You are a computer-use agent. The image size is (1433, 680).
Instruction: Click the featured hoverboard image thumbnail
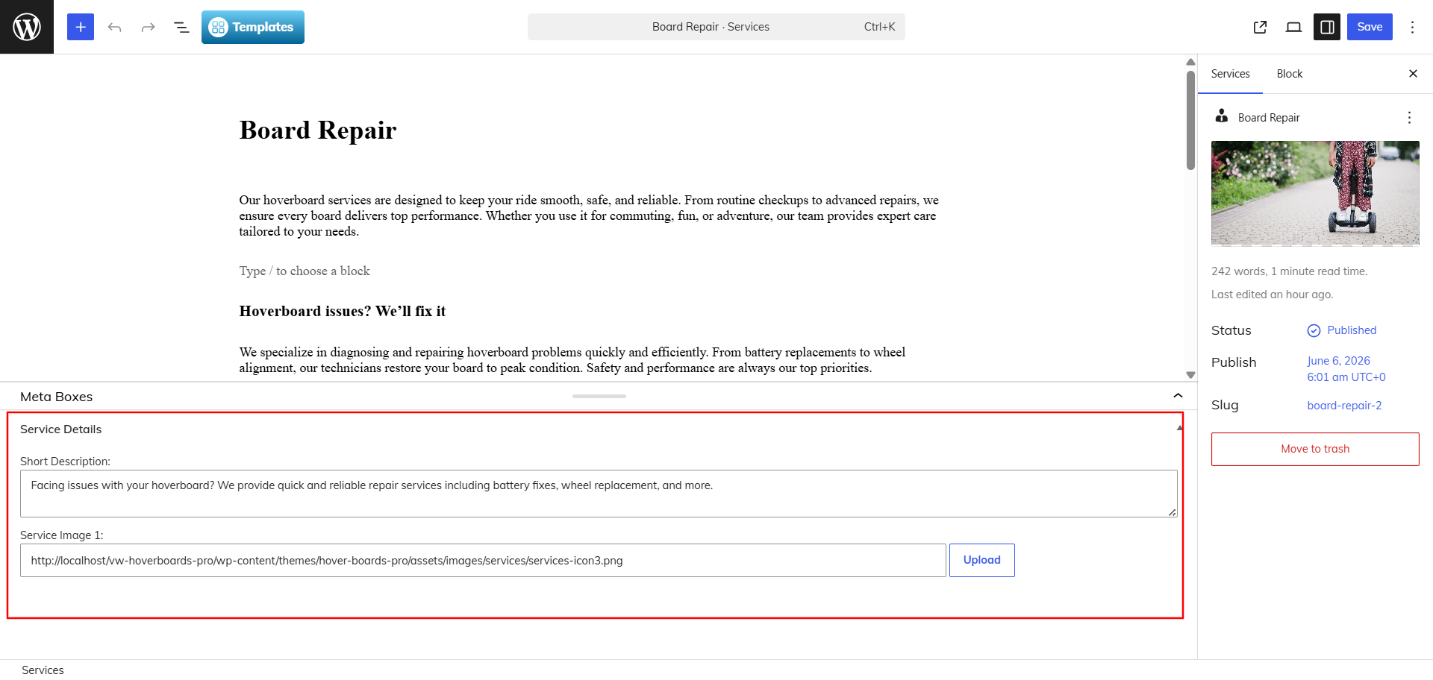(x=1315, y=193)
